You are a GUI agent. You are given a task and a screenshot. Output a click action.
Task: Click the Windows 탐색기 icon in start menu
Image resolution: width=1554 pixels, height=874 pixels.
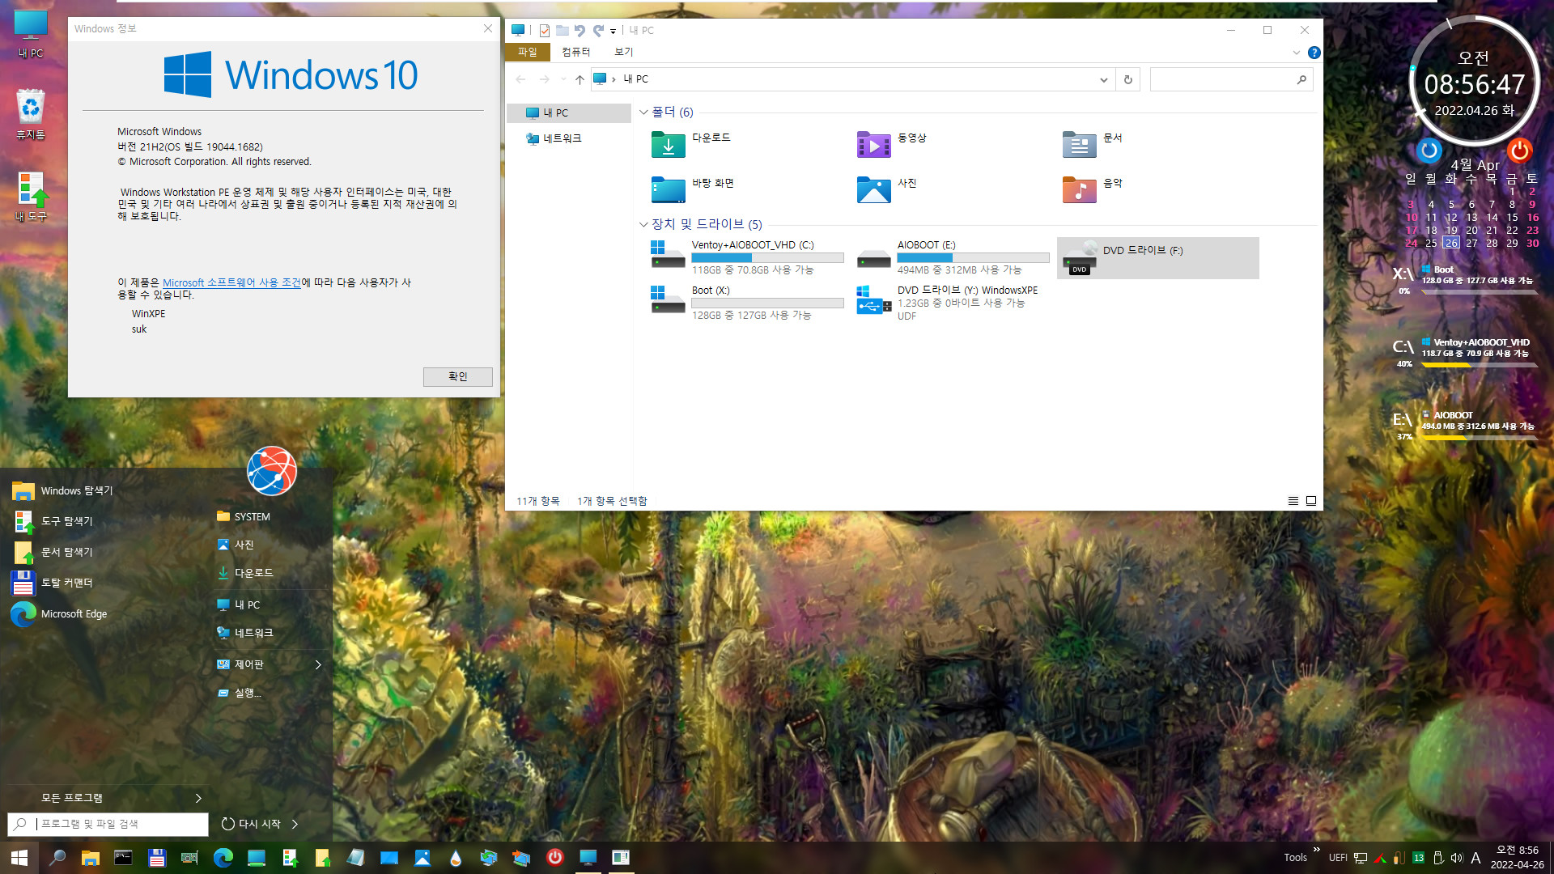24,490
